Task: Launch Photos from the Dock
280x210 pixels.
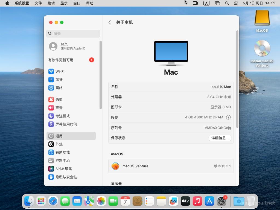Action: point(101,201)
